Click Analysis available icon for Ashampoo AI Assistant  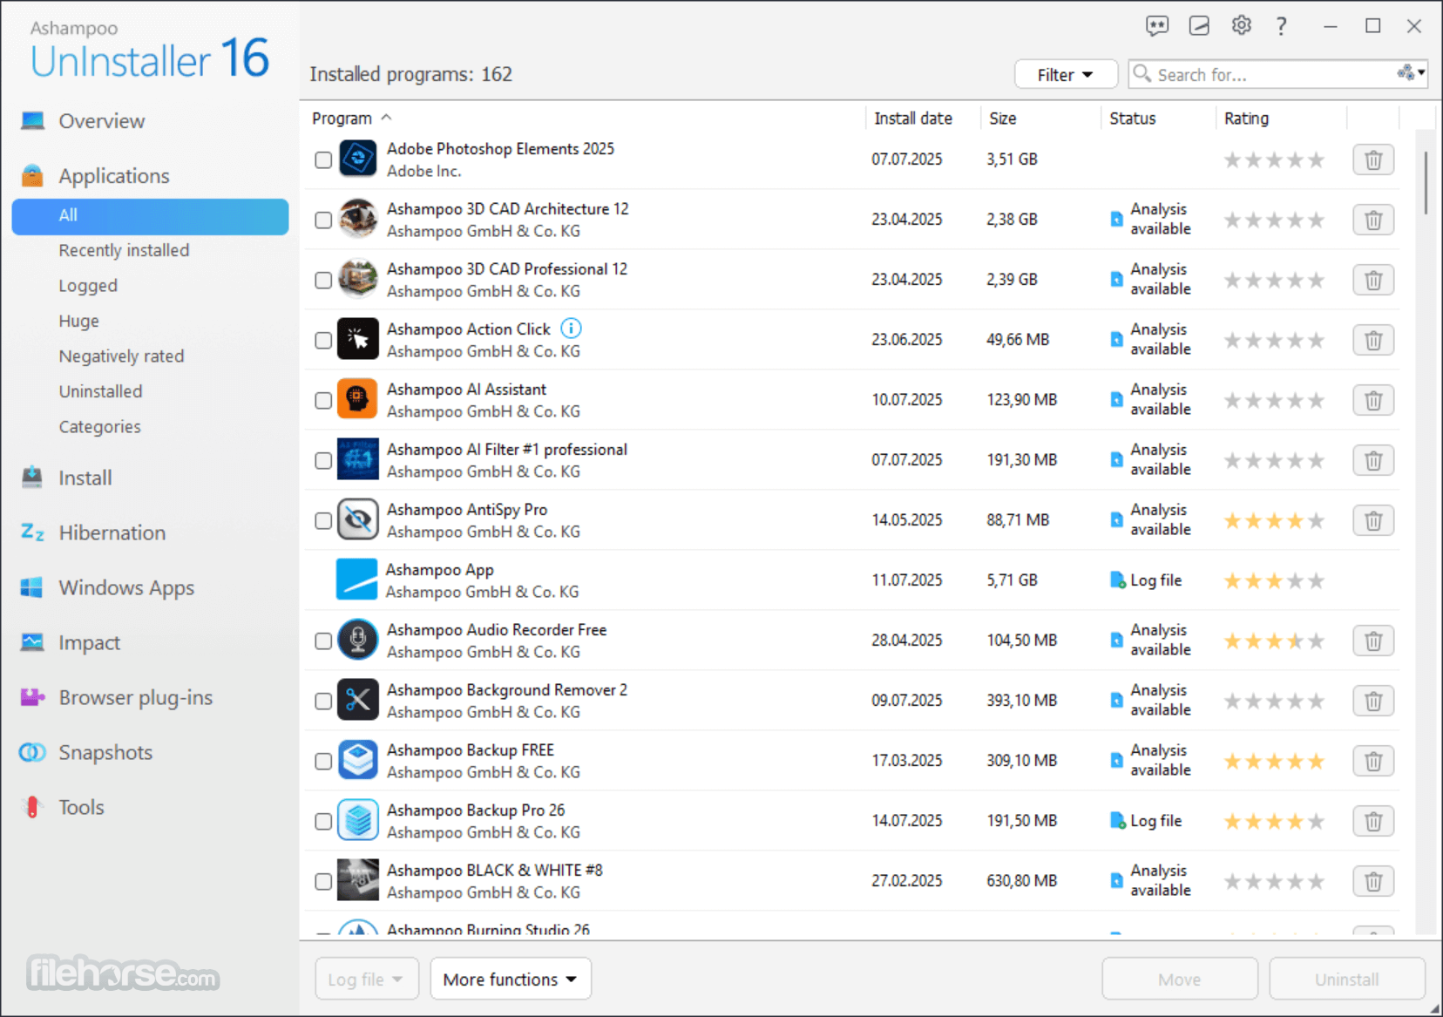click(1117, 399)
